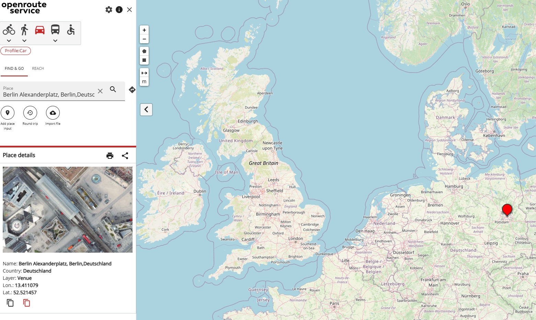Toggle the bus heavy vehicle profile

55,30
